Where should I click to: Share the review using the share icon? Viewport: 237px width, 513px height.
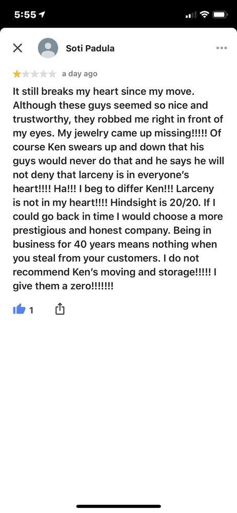pos(60,308)
